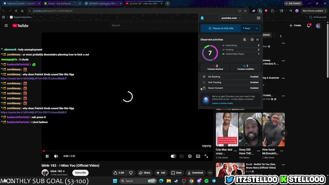Toggle Never-Consent Enabled setting

231,88
